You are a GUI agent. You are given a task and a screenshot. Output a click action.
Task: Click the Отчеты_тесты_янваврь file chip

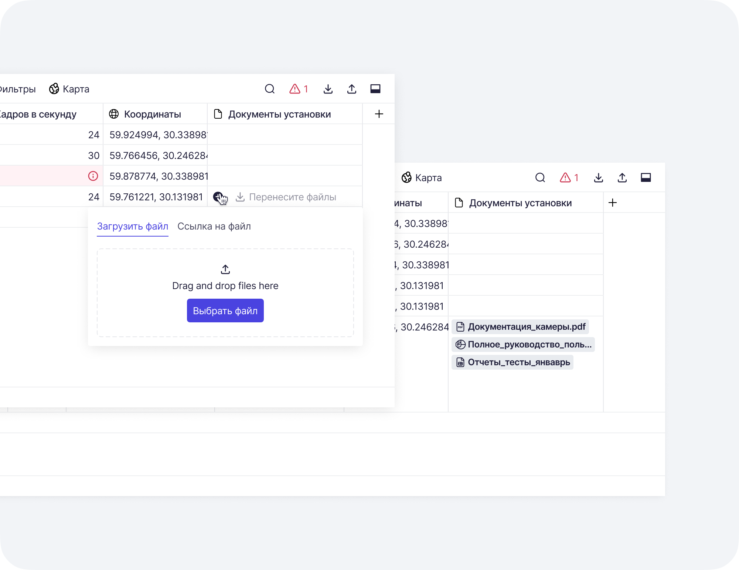[x=512, y=362]
